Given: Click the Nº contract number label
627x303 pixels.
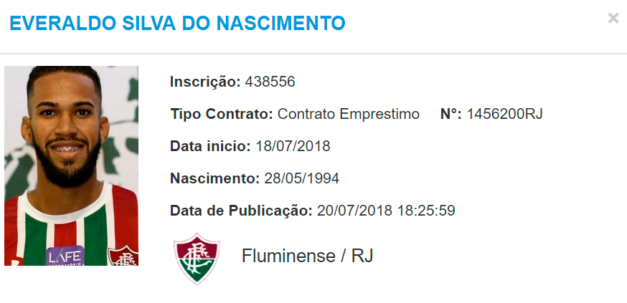Looking at the screenshot, I should tap(451, 114).
